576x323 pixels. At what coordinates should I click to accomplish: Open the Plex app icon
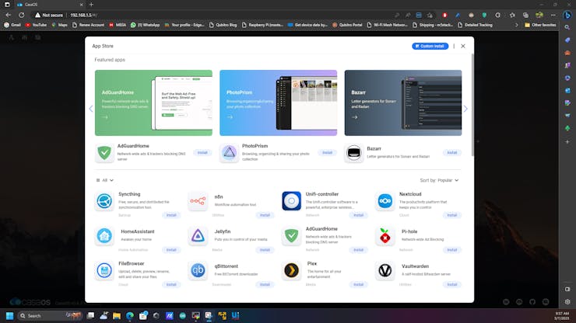(x=291, y=270)
